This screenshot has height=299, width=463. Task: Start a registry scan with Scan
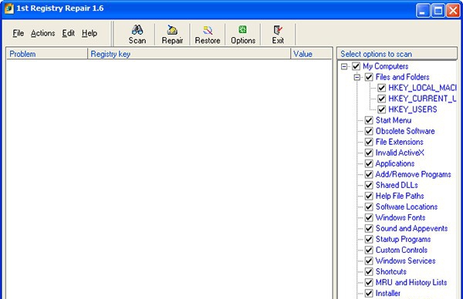[137, 35]
